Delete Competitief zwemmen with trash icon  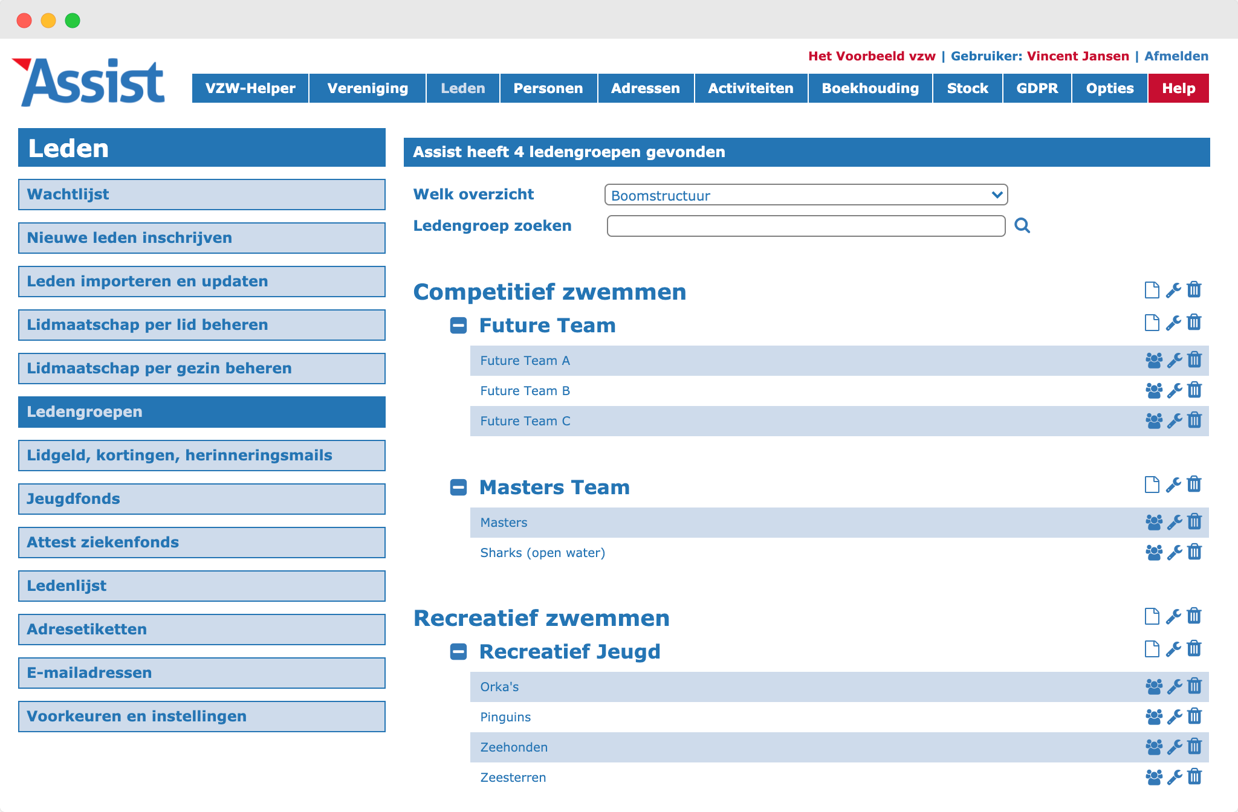coord(1194,290)
